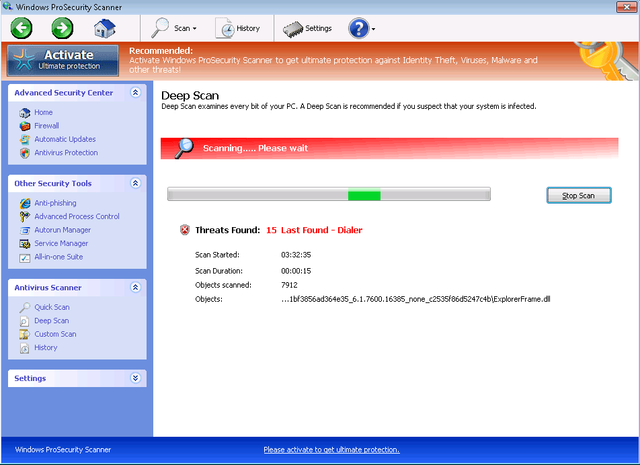The width and height of the screenshot is (640, 465).
Task: Click the green back arrow icon
Action: [x=22, y=28]
